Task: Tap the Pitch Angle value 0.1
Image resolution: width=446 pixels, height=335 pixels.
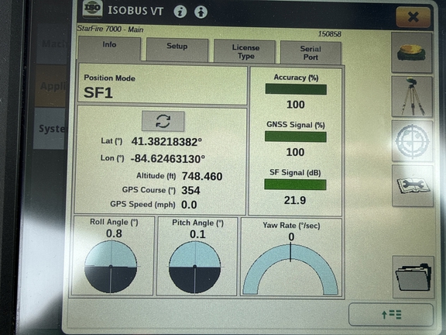Action: coord(197,234)
